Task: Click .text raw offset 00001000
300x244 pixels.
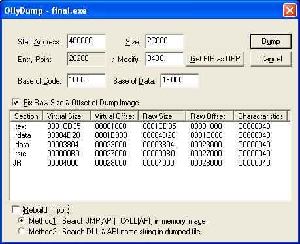Action: coord(206,126)
